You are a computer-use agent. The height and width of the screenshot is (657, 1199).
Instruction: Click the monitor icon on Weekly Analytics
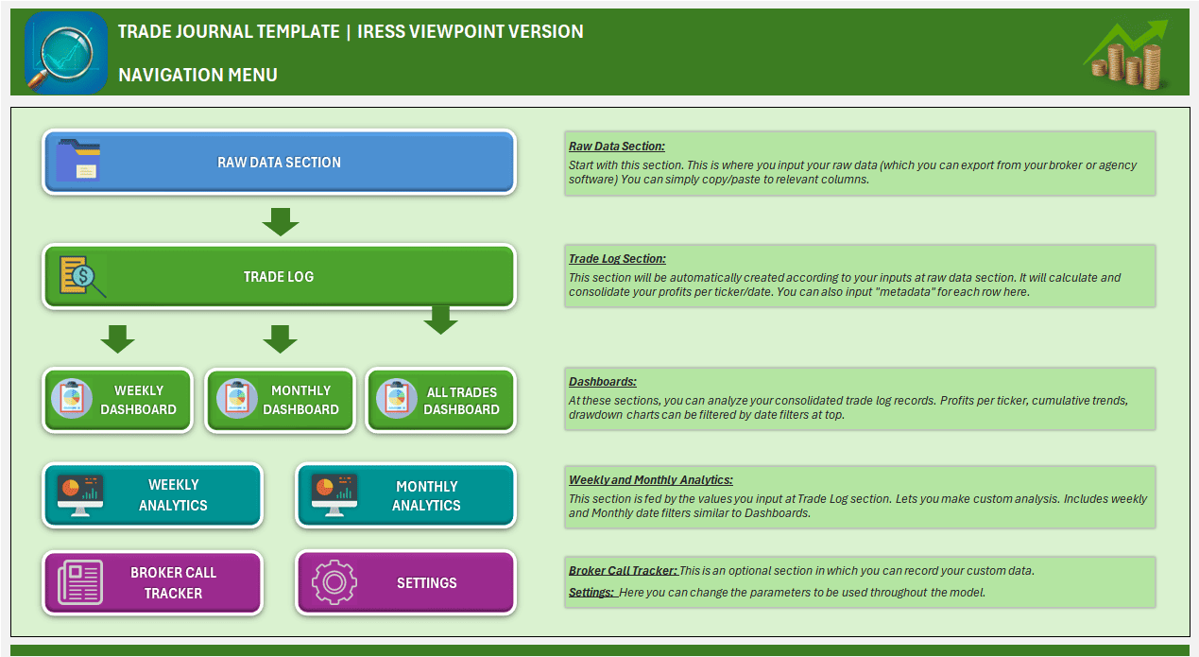click(80, 495)
